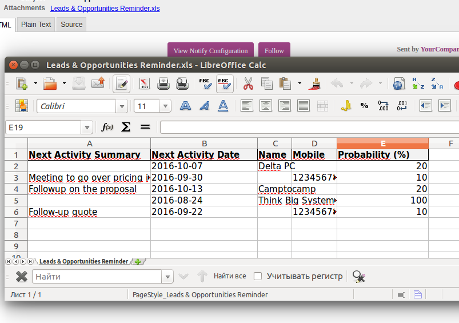Open the Styles and Formatting icon

click(x=22, y=106)
